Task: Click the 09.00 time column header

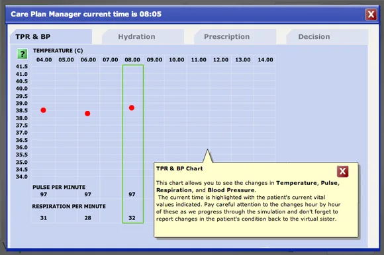Action: click(154, 60)
